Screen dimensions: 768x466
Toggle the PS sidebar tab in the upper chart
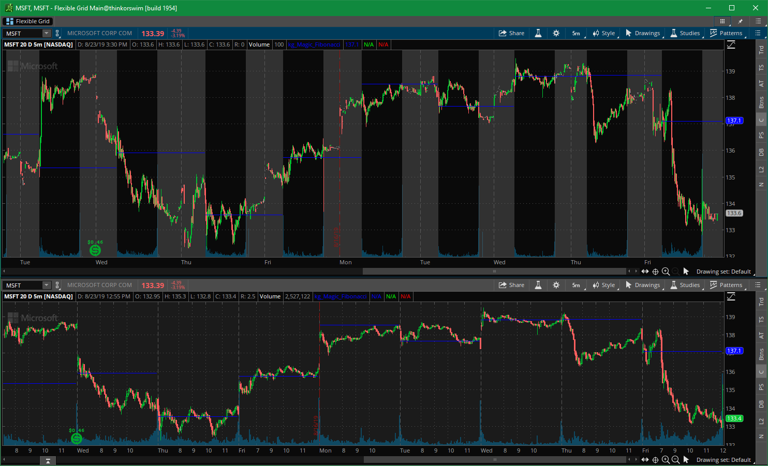pyautogui.click(x=761, y=136)
